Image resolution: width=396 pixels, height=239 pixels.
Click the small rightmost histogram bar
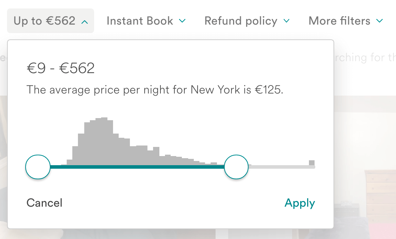click(x=312, y=163)
